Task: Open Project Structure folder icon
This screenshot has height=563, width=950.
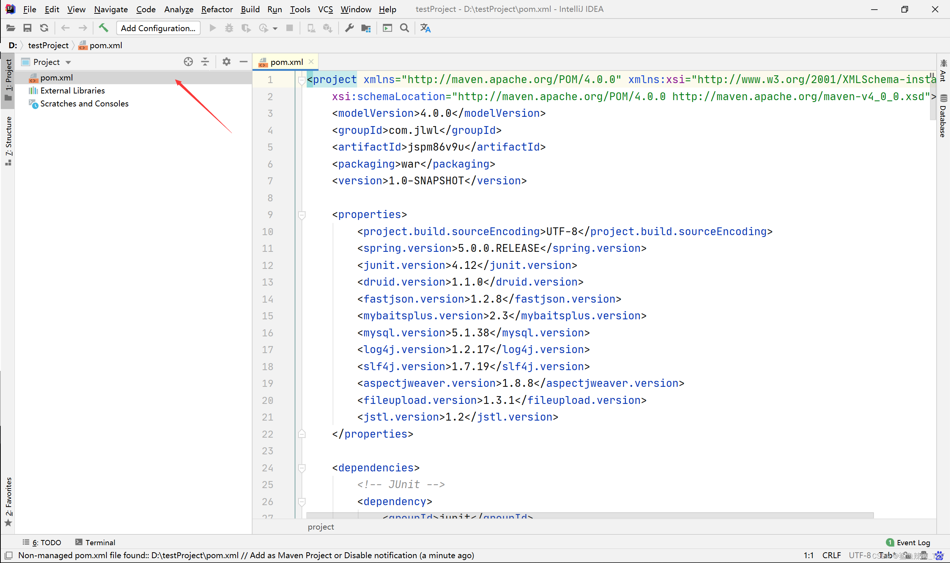Action: (366, 28)
